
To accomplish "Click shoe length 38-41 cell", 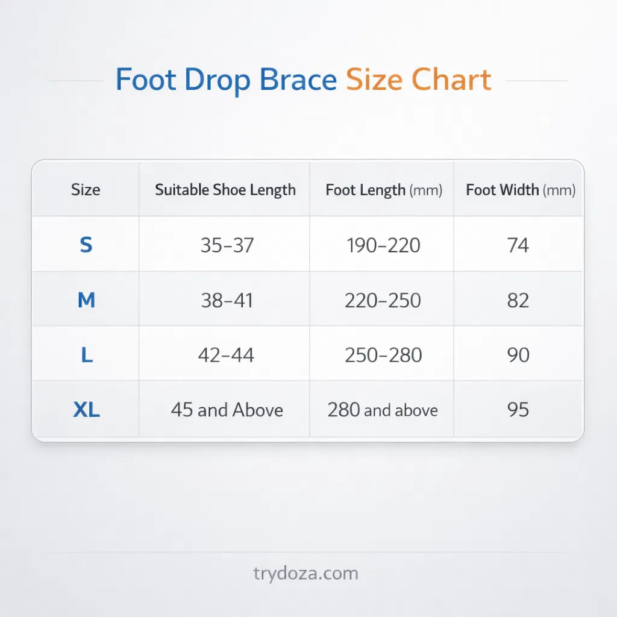I will [227, 300].
